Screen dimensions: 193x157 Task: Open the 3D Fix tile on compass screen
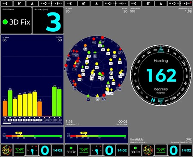[x=135, y=150]
